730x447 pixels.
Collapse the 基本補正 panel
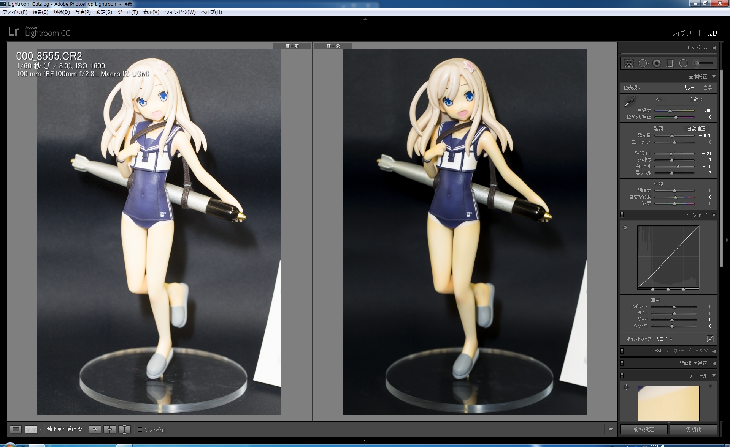714,77
